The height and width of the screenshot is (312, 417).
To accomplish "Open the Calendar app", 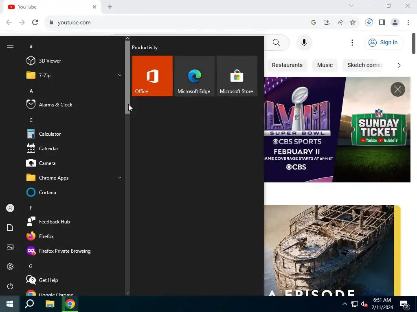I will click(x=74, y=149).
